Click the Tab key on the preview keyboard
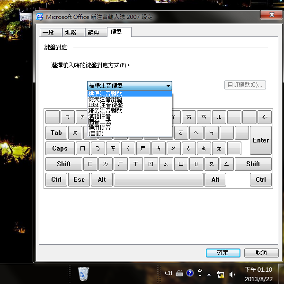The width and height of the screenshot is (284, 284). 56,133
